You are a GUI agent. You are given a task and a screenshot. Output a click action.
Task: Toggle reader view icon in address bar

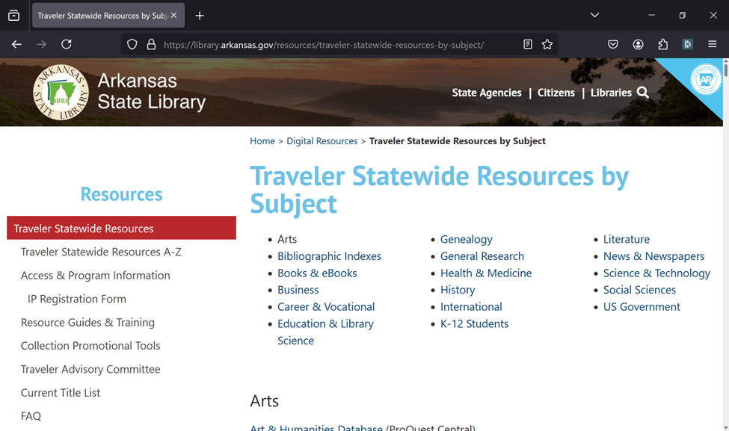point(528,45)
